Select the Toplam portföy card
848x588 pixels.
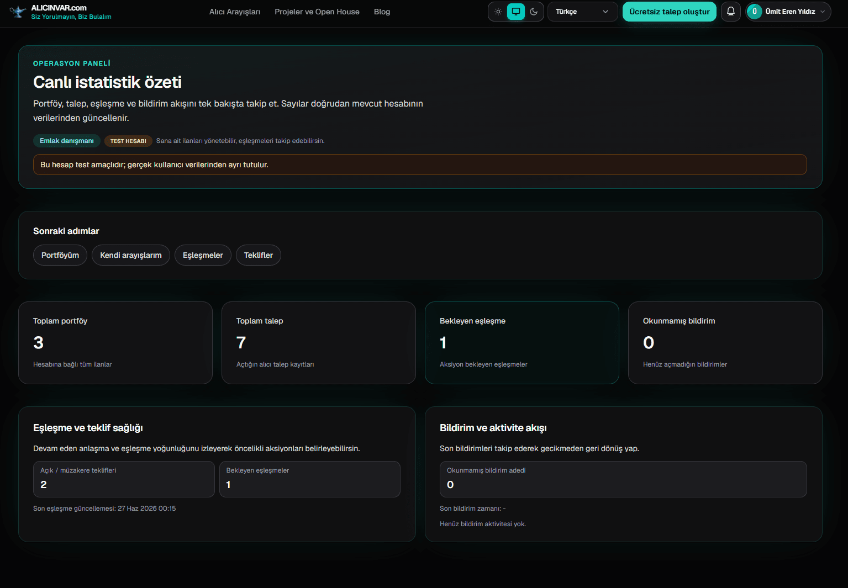(115, 343)
